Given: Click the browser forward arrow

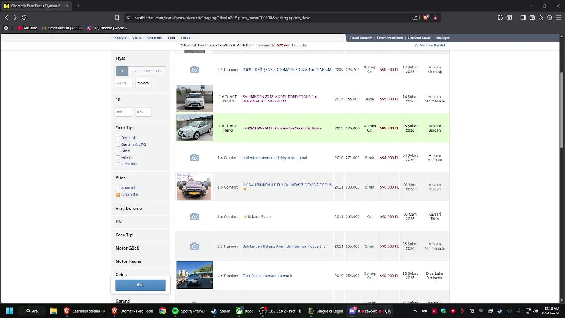Looking at the screenshot, I should [x=15, y=18].
